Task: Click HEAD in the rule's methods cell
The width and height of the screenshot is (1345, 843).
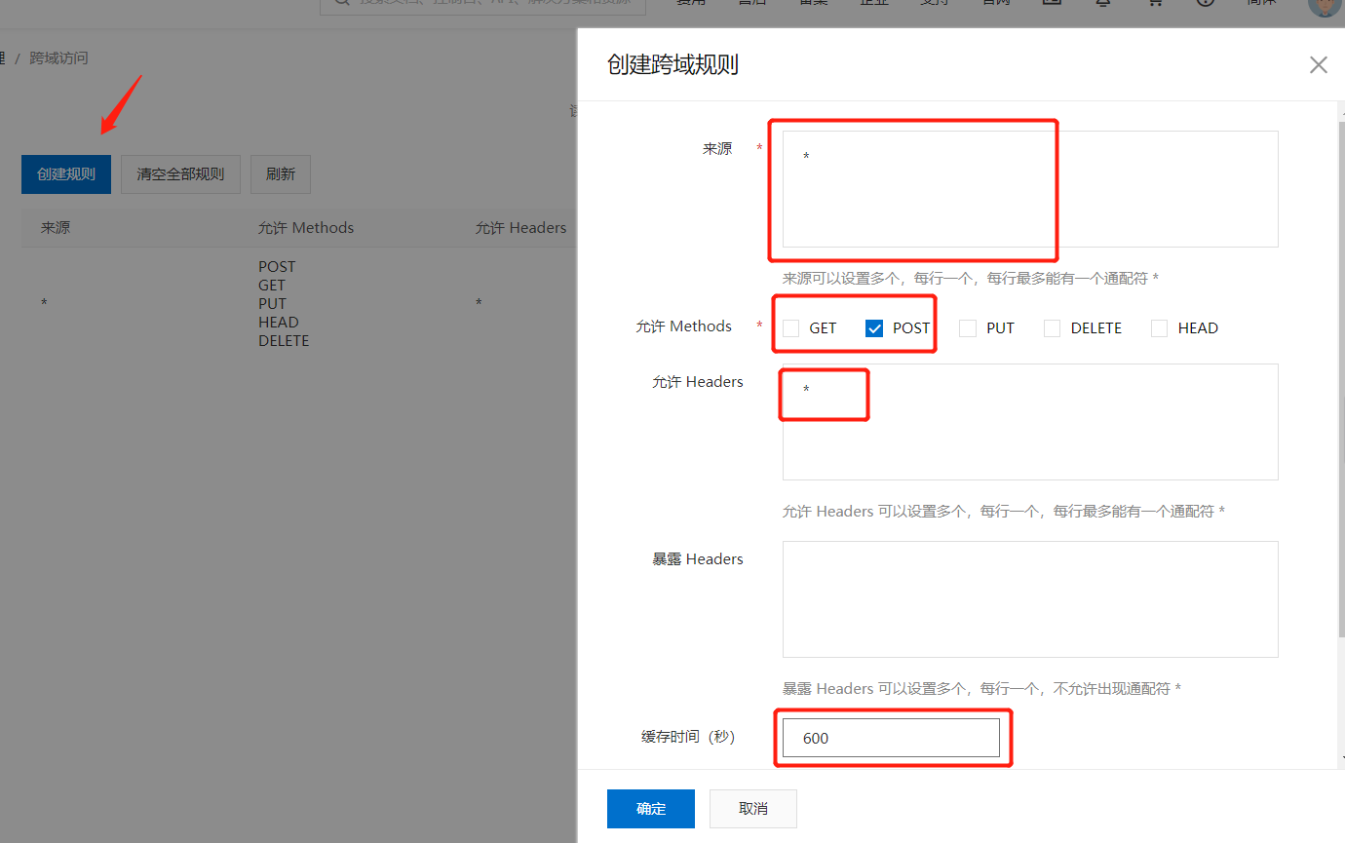Action: point(279,323)
